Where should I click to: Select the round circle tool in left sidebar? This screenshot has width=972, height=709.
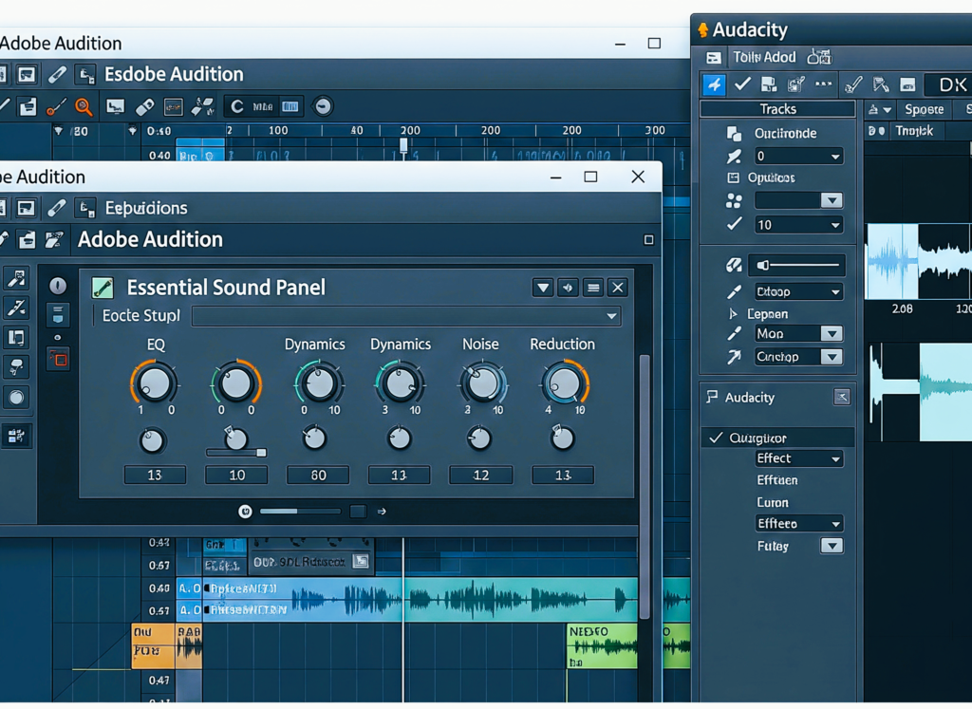coord(17,398)
